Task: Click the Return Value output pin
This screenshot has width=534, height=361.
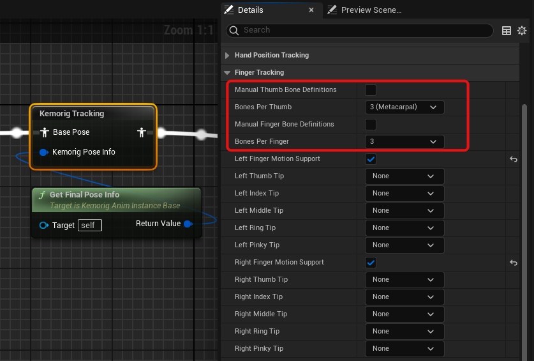Action: click(x=188, y=224)
